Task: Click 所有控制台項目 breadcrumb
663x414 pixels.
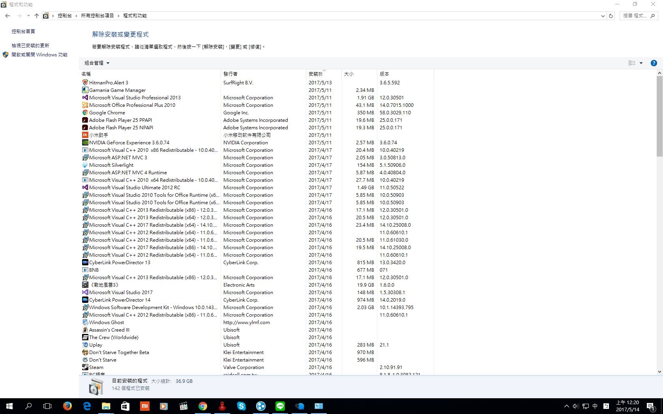Action: pos(97,16)
